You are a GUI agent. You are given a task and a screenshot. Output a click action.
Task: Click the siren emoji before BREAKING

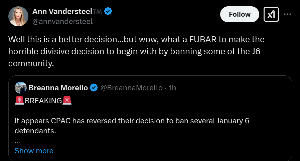pos(19,101)
